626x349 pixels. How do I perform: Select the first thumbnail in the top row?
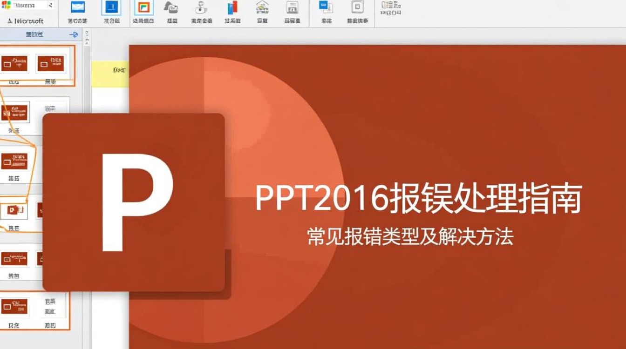click(14, 64)
